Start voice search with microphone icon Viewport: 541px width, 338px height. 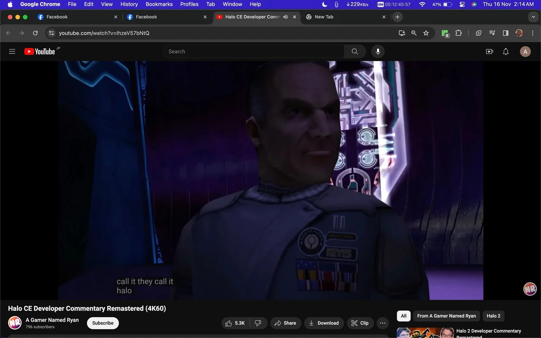(378, 51)
